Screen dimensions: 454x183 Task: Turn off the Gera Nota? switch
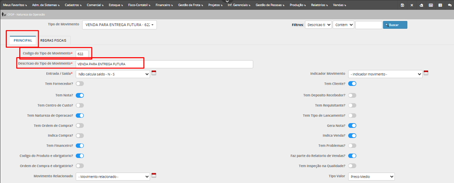[x=352, y=125]
